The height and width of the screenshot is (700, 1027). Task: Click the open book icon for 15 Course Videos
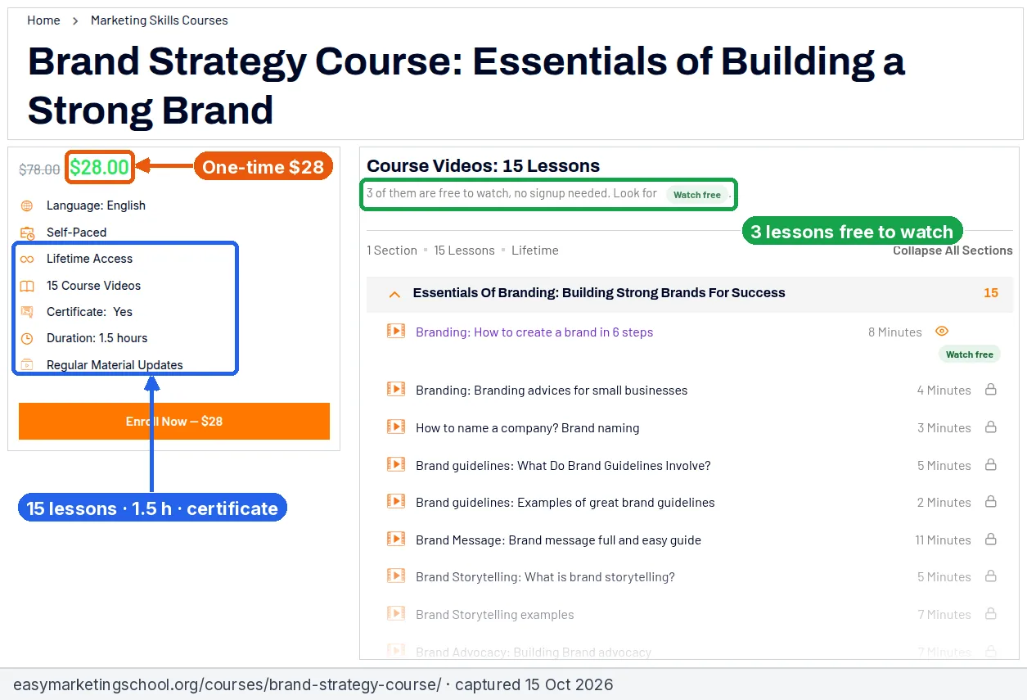[27, 286]
